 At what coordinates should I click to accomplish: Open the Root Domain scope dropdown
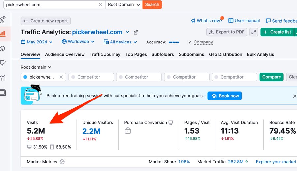[x=124, y=5]
